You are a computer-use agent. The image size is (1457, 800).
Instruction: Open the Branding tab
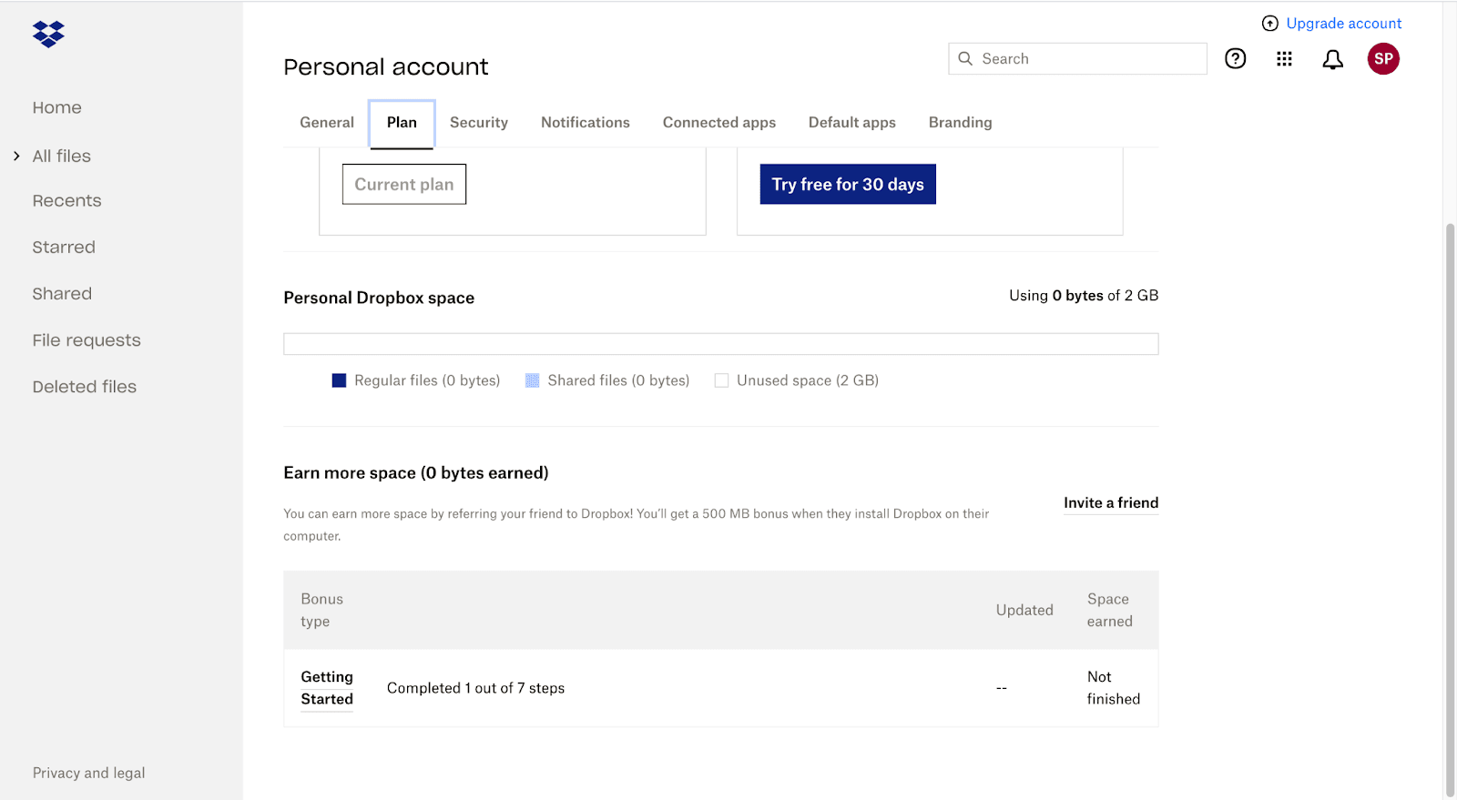click(x=961, y=122)
